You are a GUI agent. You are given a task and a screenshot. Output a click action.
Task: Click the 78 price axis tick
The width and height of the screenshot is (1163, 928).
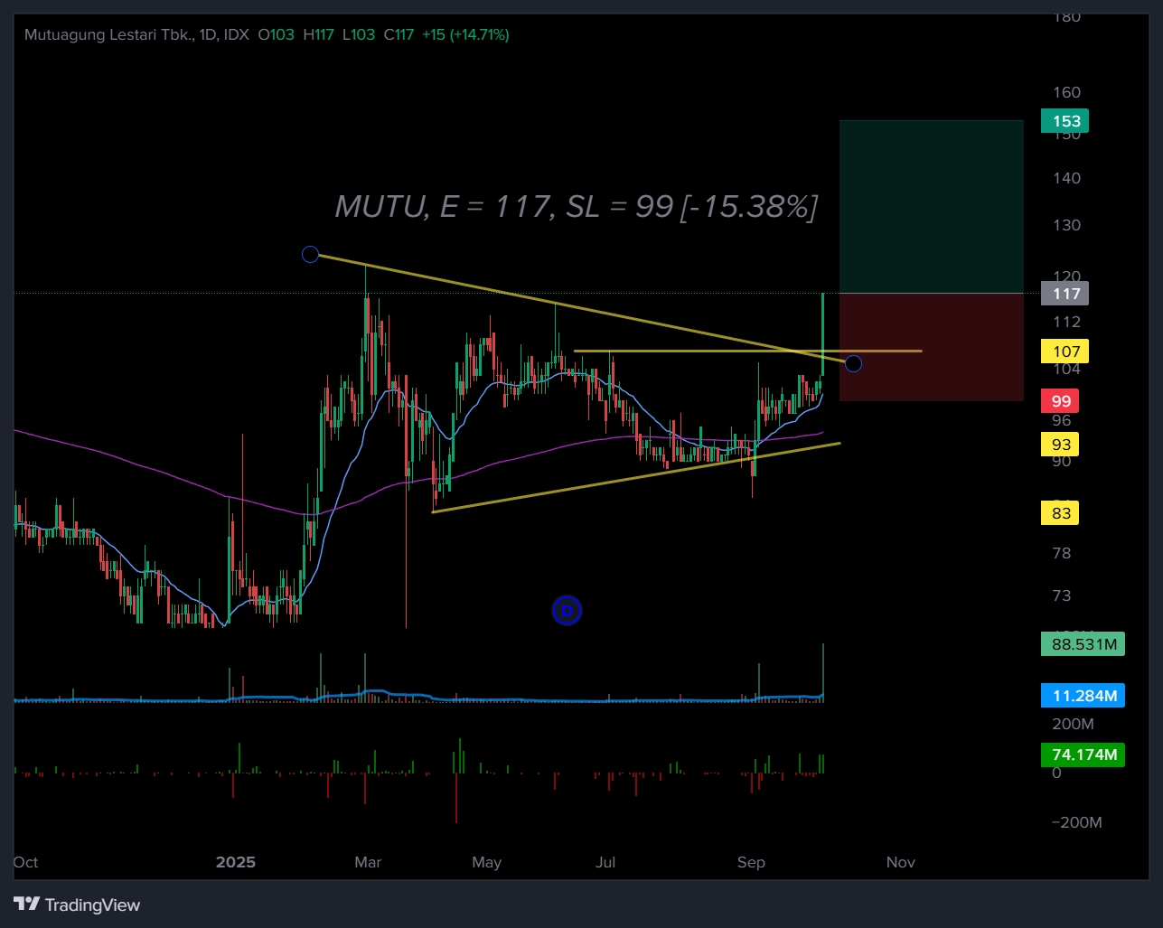coord(1062,553)
